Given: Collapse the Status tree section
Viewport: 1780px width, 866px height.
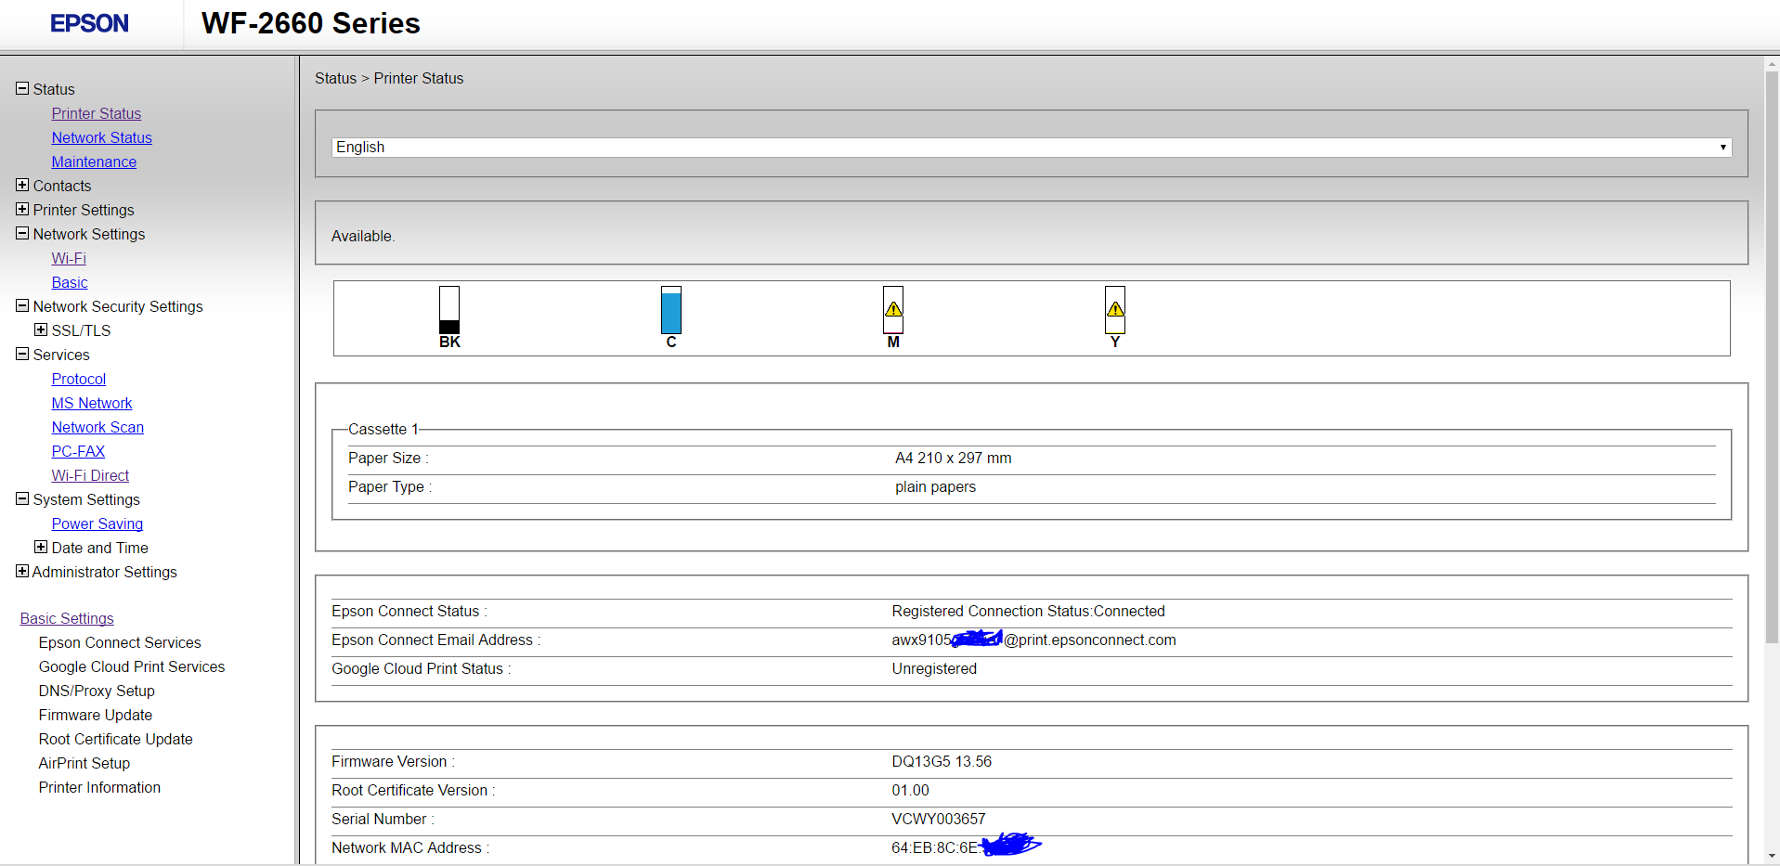Looking at the screenshot, I should (22, 88).
